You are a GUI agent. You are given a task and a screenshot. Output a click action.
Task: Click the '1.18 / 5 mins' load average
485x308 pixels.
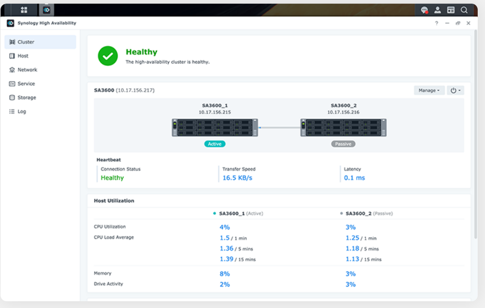click(362, 249)
